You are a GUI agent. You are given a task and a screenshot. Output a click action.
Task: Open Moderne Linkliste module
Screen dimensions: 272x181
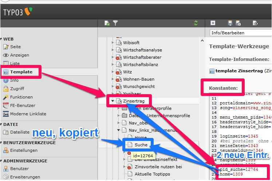[28, 114]
